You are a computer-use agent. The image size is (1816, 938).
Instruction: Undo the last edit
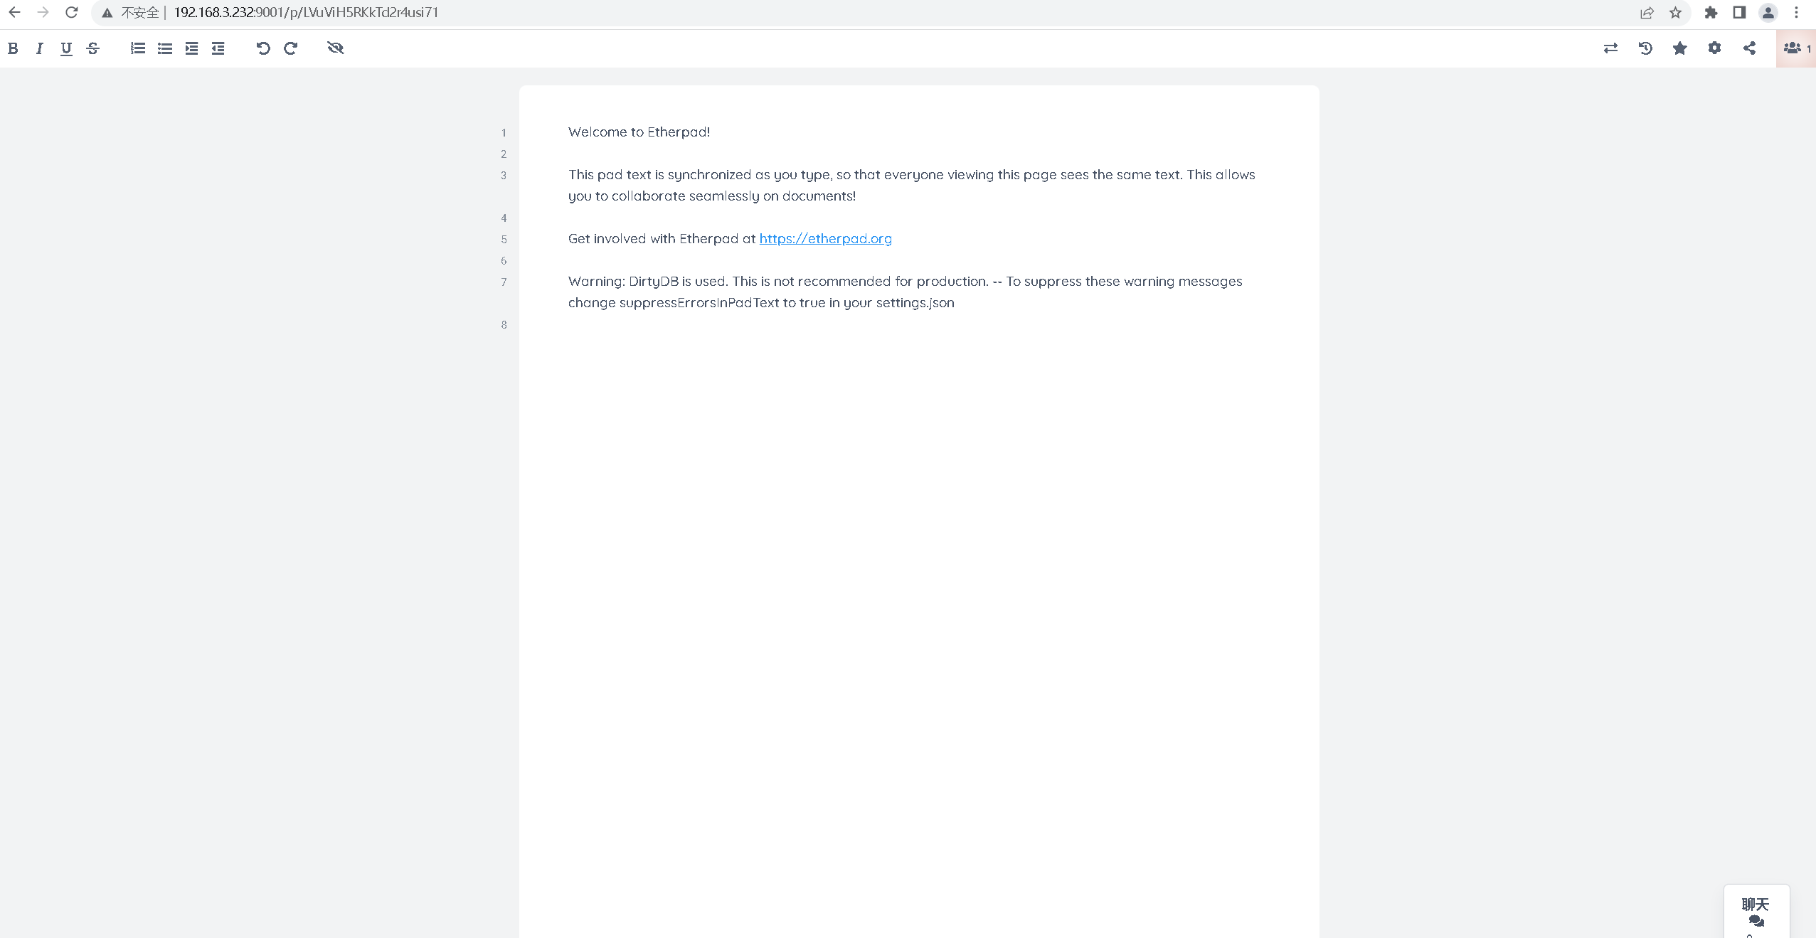tap(263, 48)
